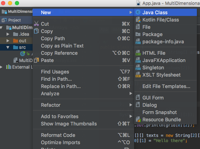This screenshot has height=149, width=200.
Task: Select HTML File template
Action: tap(165, 53)
